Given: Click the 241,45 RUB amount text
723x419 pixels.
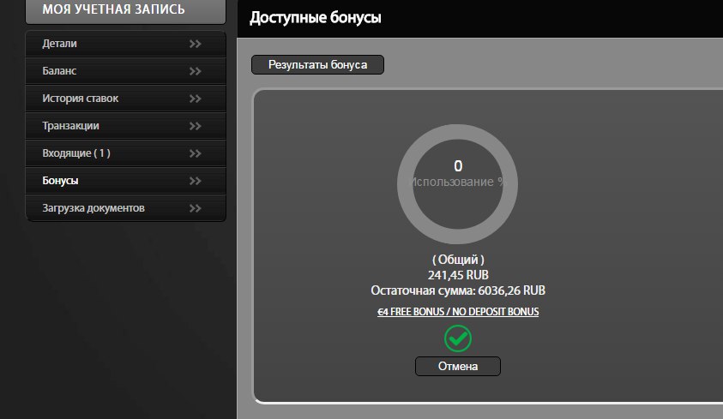Looking at the screenshot, I should coord(458,275).
